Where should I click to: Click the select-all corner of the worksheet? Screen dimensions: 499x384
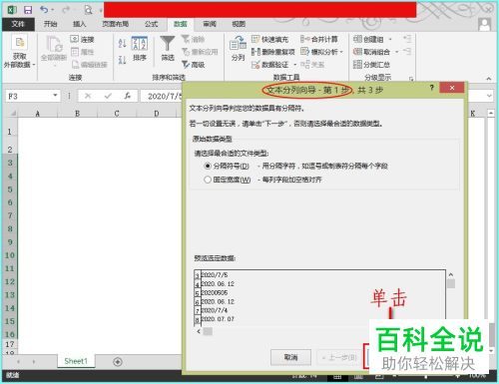(11, 114)
